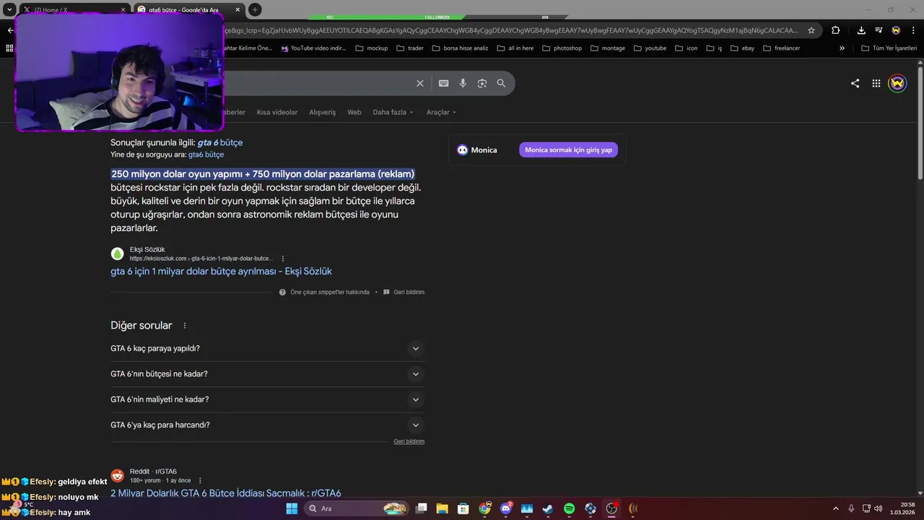Open the freelancer bookmarks folder
This screenshot has height=520, width=924.
pyautogui.click(x=782, y=48)
